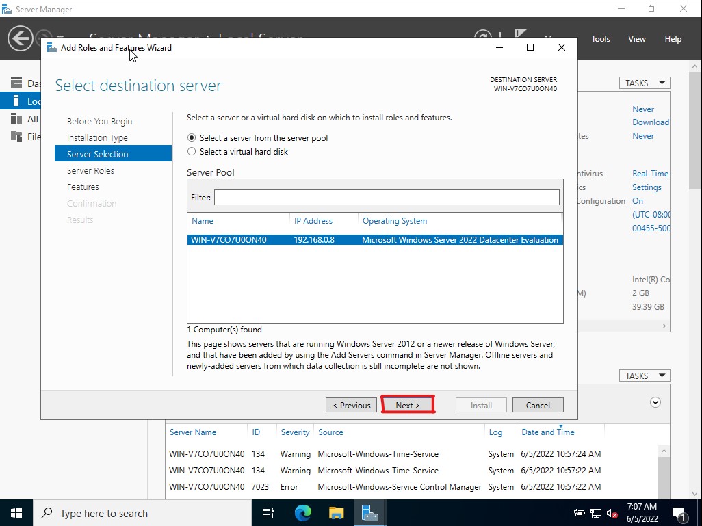Choose 'Select a virtual hard disk' option
The image size is (702, 526).
coord(192,151)
